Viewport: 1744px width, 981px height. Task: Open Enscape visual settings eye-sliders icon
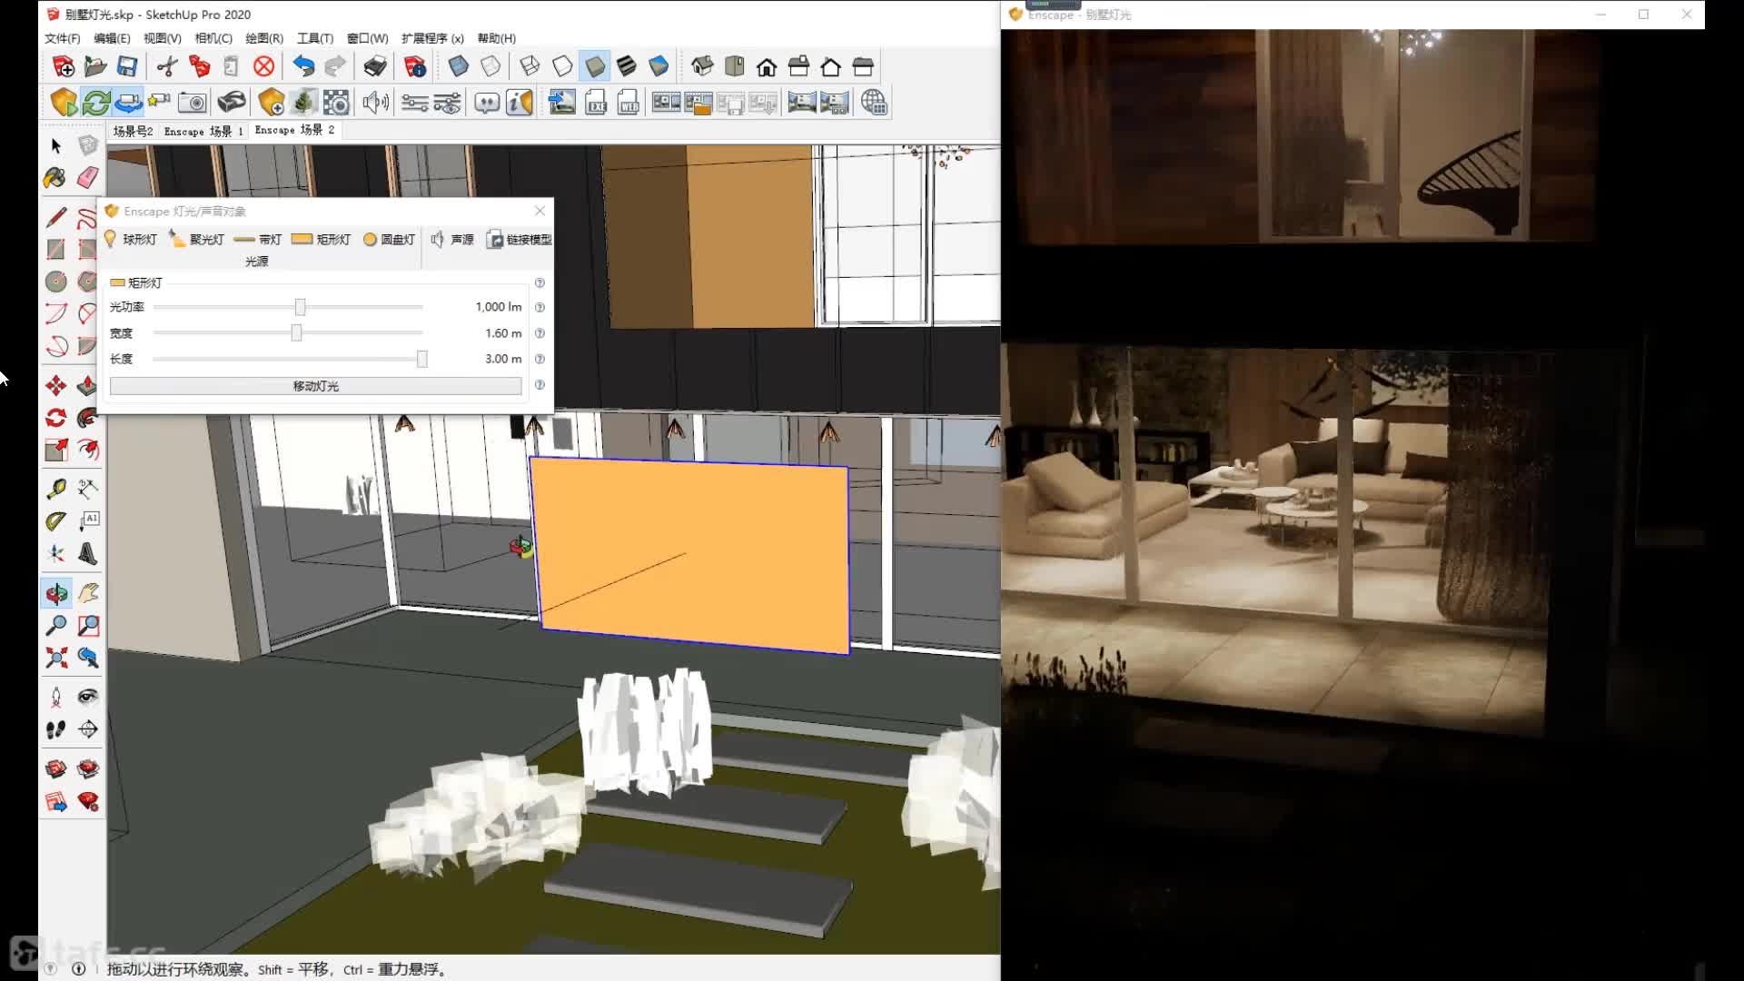click(447, 103)
